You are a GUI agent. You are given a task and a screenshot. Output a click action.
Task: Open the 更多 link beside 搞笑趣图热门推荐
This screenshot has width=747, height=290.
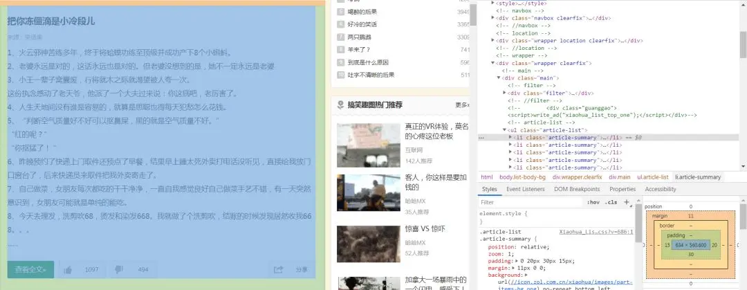(462, 105)
